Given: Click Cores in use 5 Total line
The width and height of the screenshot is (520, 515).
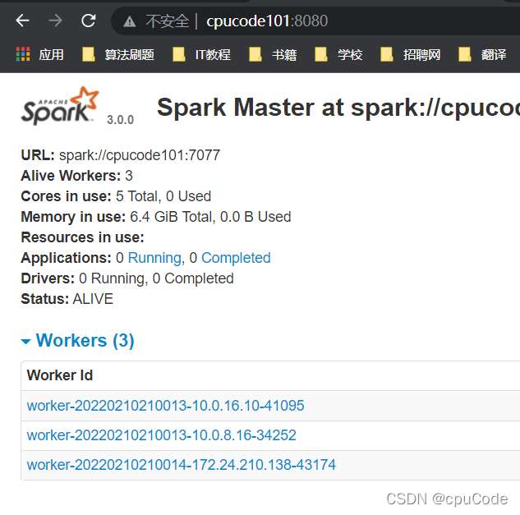Looking at the screenshot, I should click(116, 196).
